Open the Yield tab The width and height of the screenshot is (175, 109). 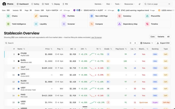point(45,4)
